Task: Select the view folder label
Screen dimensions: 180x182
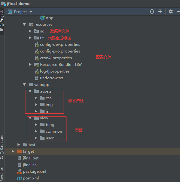Action: pyautogui.click(x=44, y=118)
